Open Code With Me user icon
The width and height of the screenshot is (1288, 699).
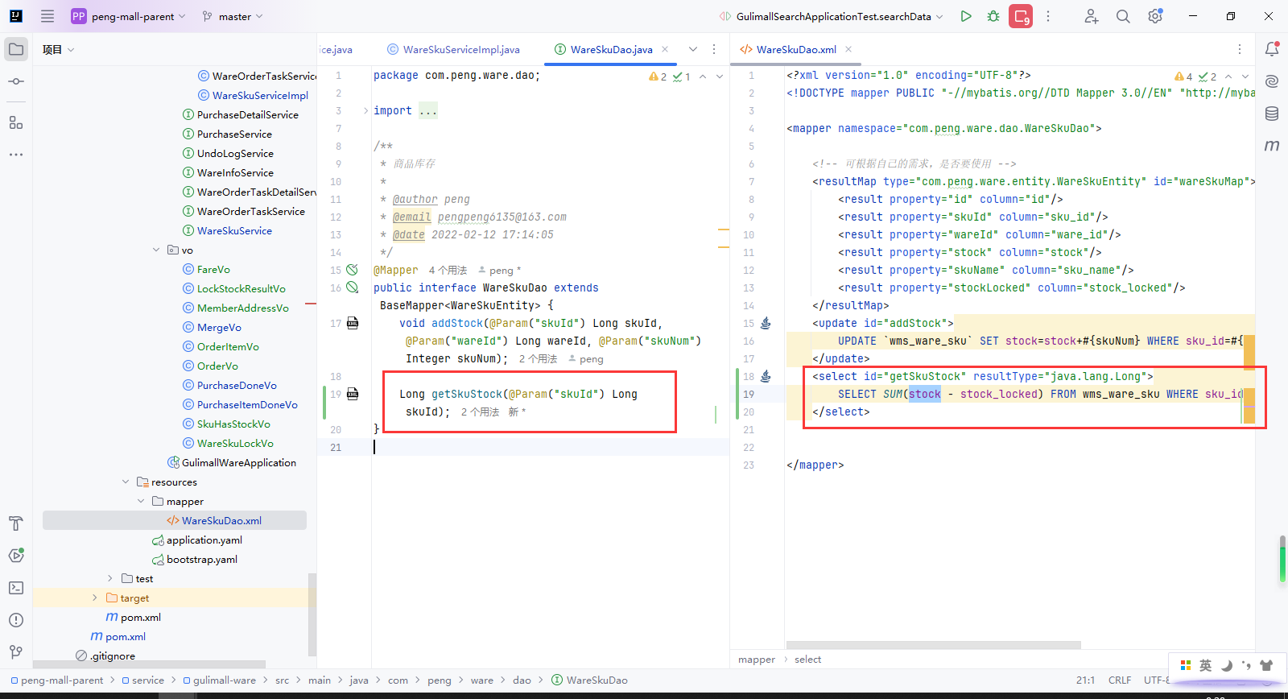point(1091,16)
